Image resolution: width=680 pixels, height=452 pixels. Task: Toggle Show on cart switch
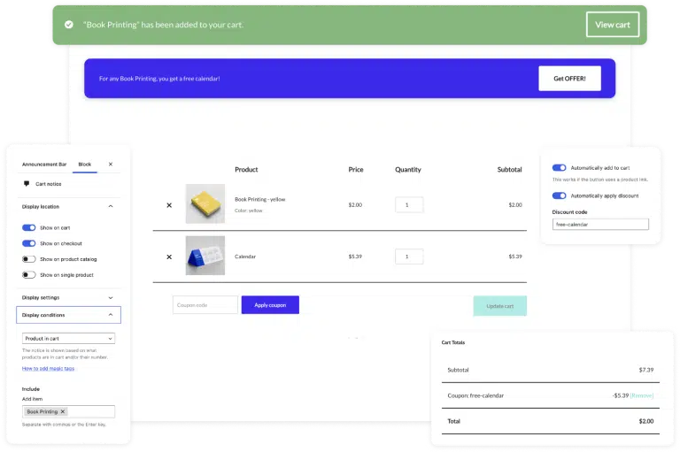tap(29, 228)
